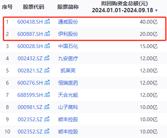Open stock code 600438.SH link
Screen dimensions: 167x138
[30, 22]
